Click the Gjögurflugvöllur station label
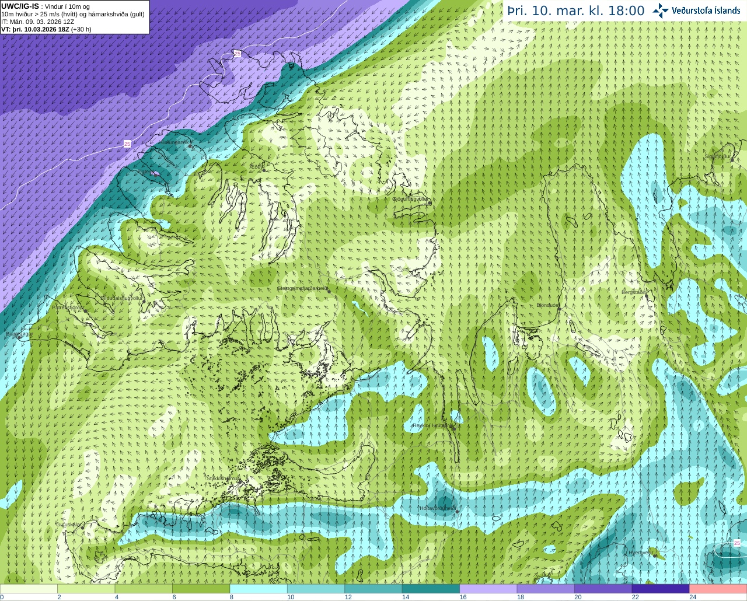Image resolution: width=747 pixels, height=601 pixels. point(410,199)
